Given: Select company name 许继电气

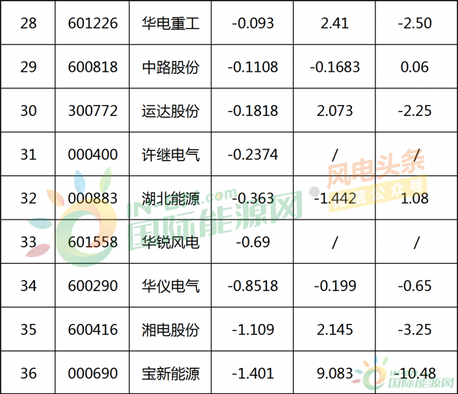Looking at the screenshot, I should click(170, 155).
